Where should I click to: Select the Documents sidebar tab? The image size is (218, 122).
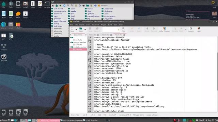click(78, 35)
